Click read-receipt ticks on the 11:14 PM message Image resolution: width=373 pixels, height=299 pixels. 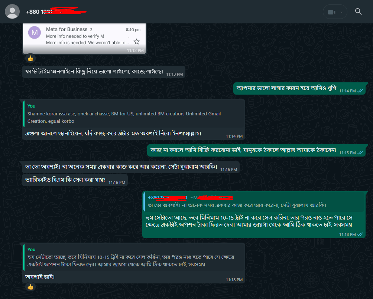coord(360,91)
